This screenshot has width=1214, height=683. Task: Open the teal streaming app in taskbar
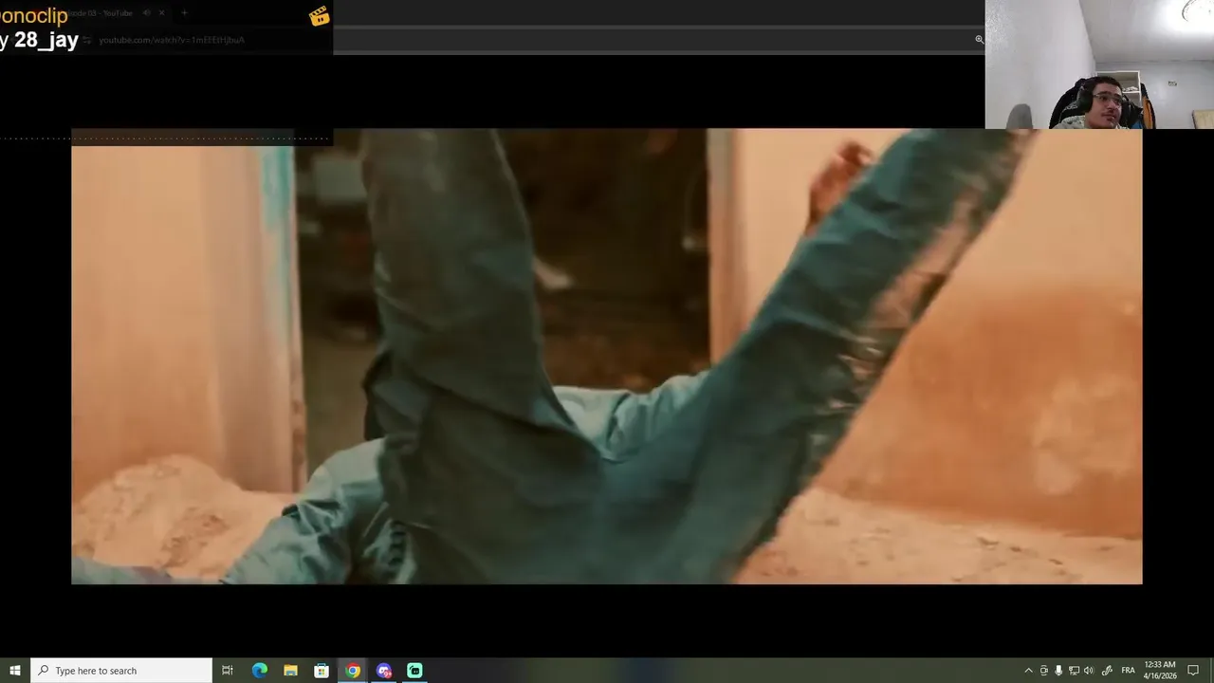[x=414, y=671]
